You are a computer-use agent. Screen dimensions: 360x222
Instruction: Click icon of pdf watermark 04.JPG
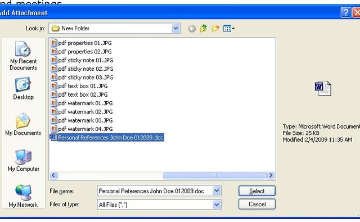(x=54, y=129)
